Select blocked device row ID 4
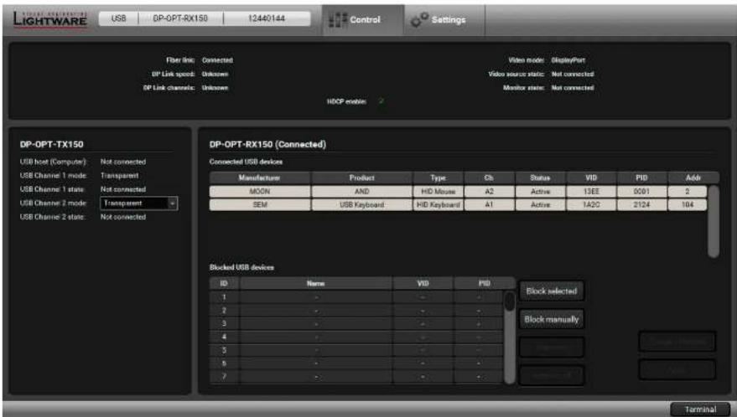Image resolution: width=737 pixels, height=417 pixels. [356, 337]
